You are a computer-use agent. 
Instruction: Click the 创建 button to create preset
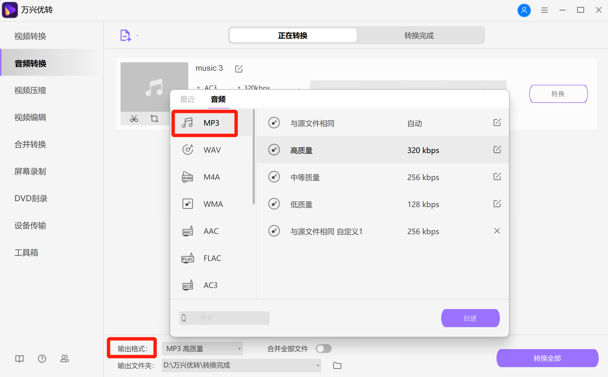(470, 318)
